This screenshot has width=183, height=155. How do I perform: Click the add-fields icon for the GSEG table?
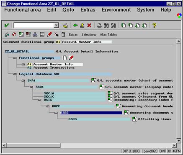134,119
